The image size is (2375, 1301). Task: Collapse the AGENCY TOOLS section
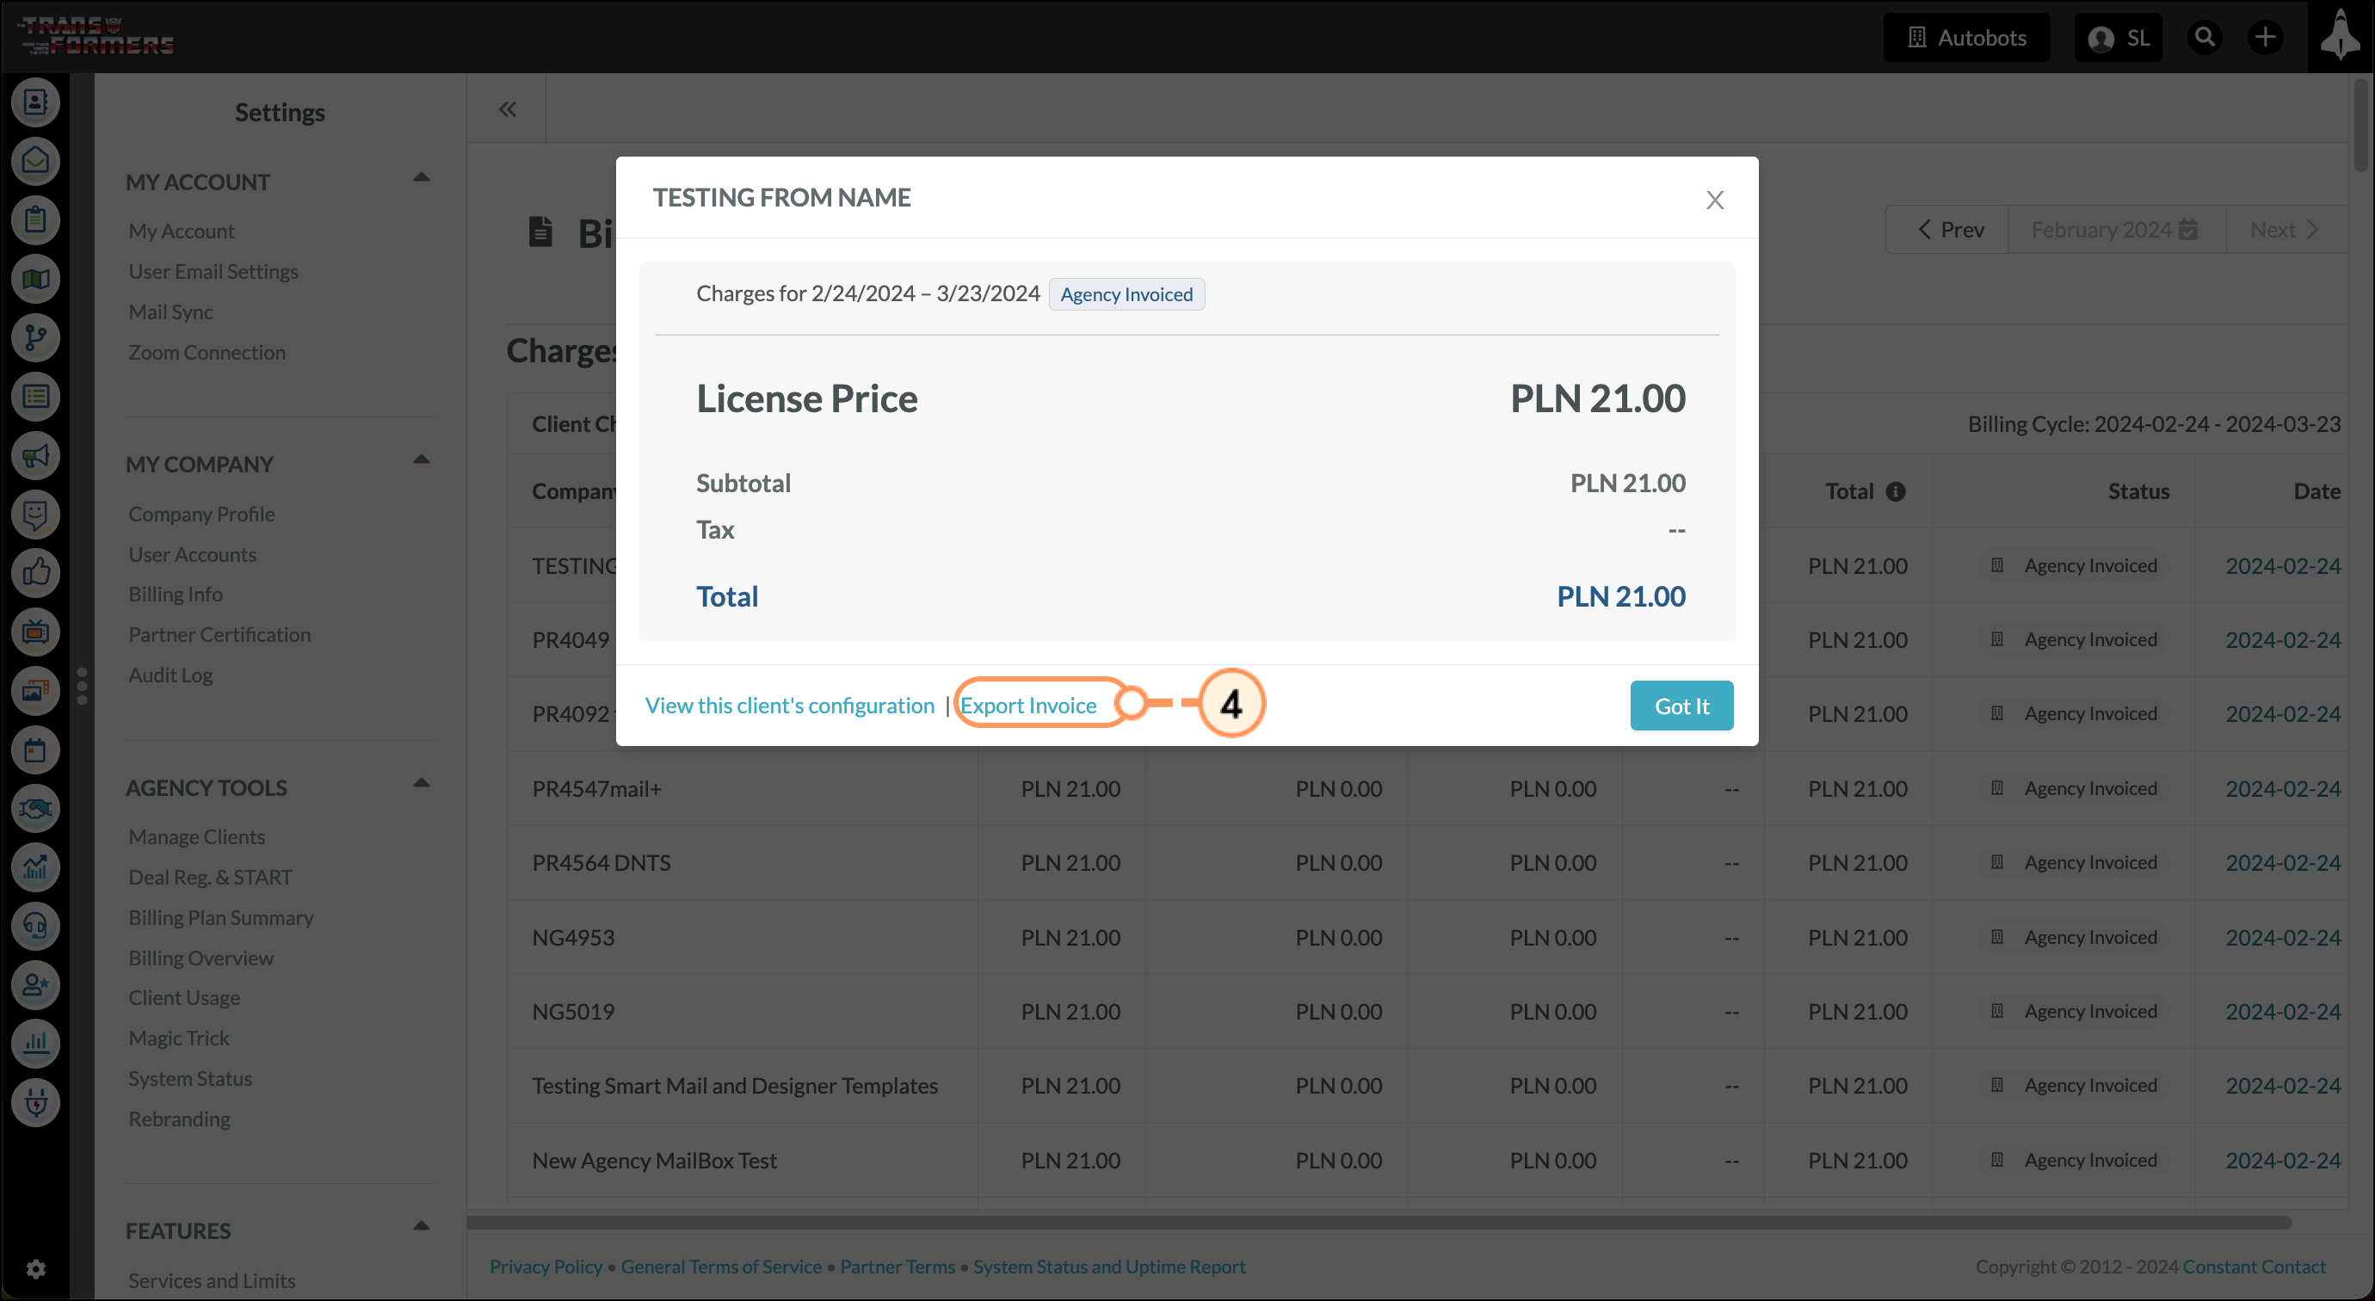tap(422, 783)
